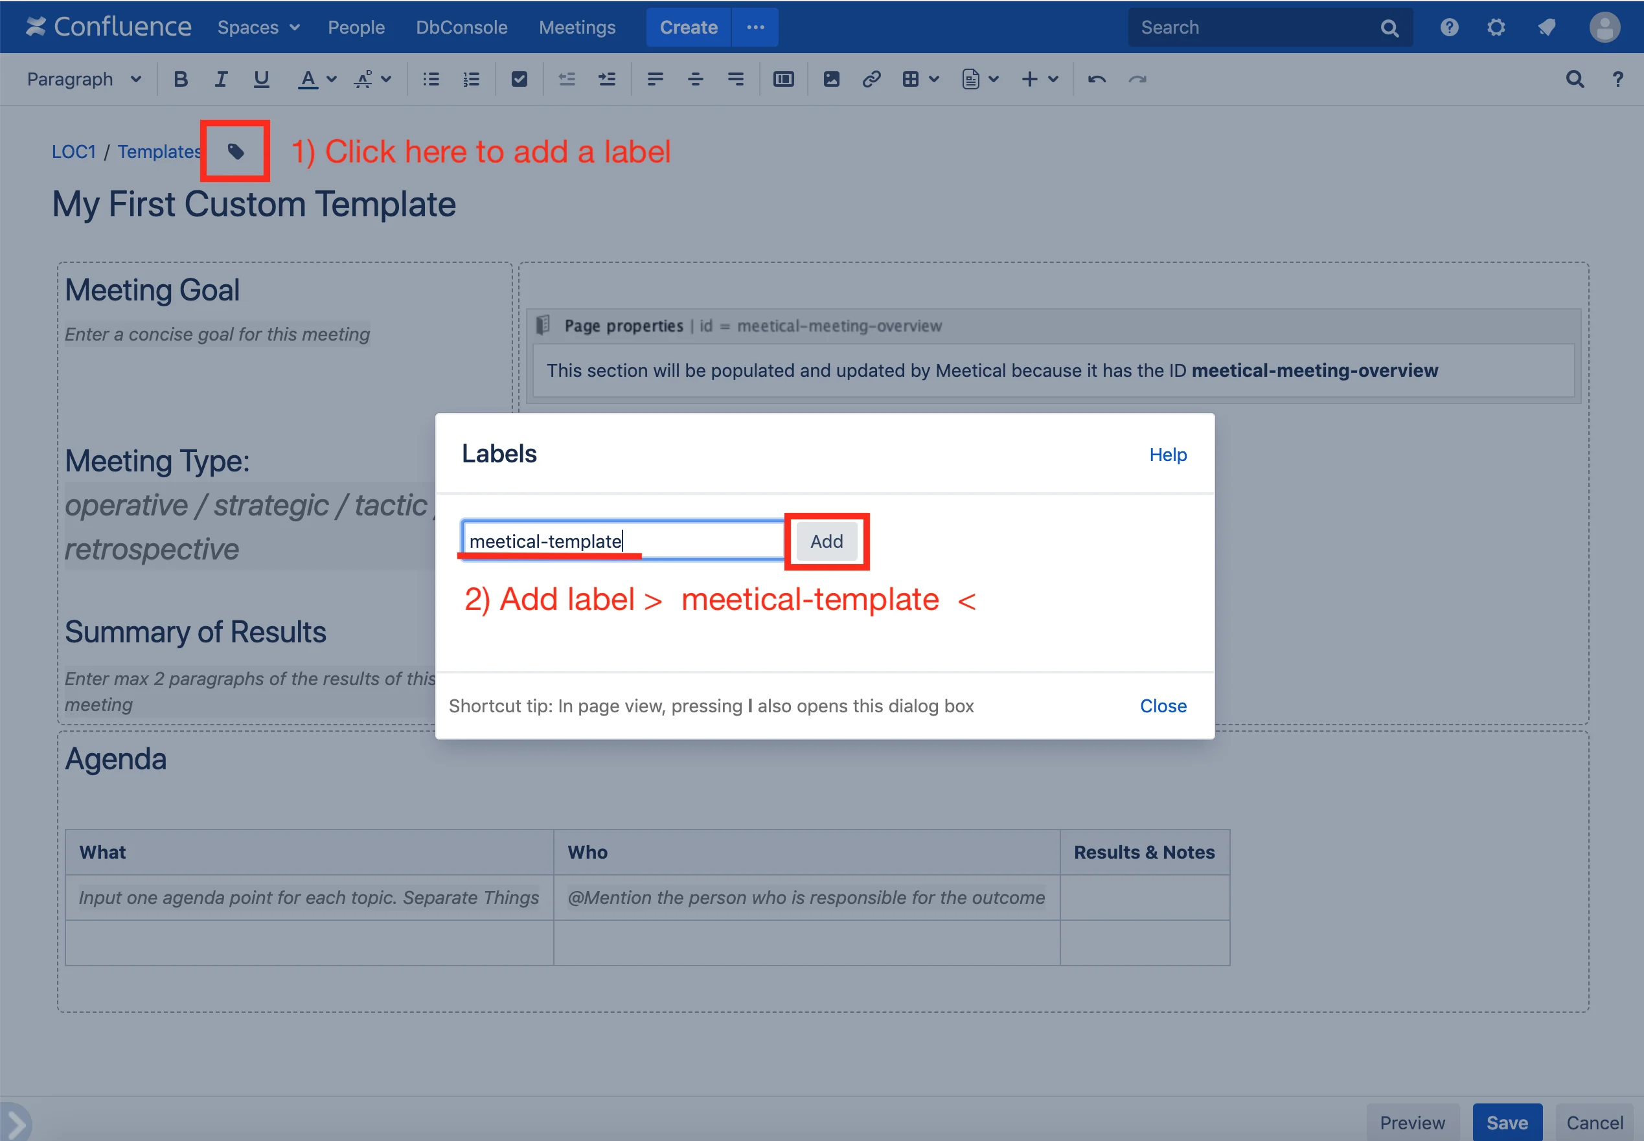Cancel editing the page

(1595, 1122)
